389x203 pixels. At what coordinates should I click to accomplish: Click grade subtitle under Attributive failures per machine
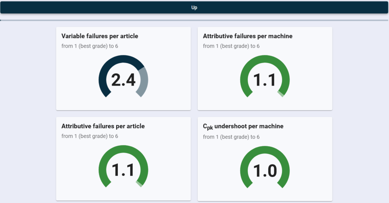[x=231, y=46]
